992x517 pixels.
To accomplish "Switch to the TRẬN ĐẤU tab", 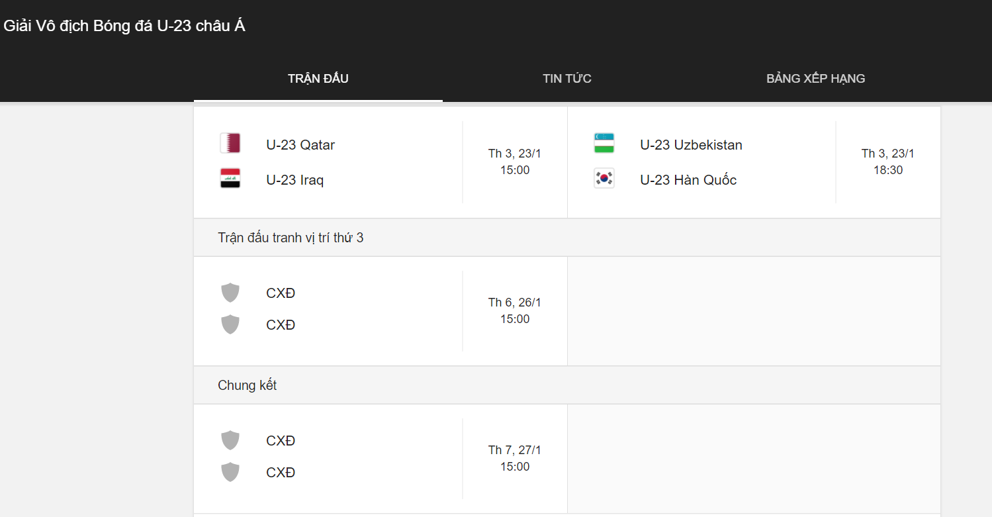I will [318, 79].
